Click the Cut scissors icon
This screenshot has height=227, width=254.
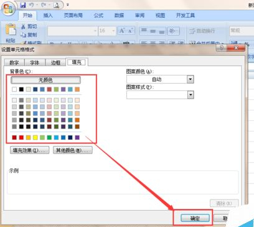23,26
